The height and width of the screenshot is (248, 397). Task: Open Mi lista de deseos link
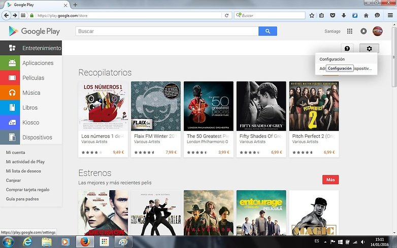coord(23,171)
